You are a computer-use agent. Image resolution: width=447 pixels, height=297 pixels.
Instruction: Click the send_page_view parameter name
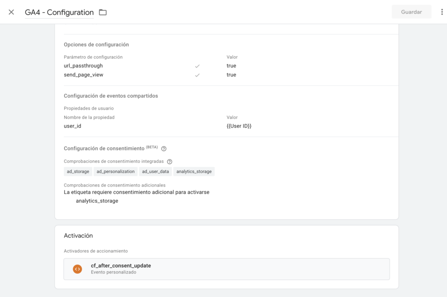(83, 75)
